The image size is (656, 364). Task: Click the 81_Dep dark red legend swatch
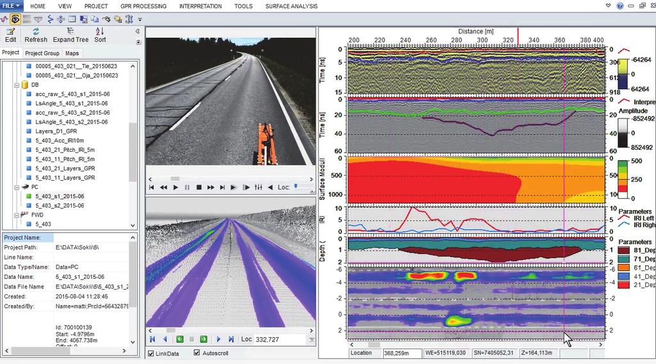[624, 250]
